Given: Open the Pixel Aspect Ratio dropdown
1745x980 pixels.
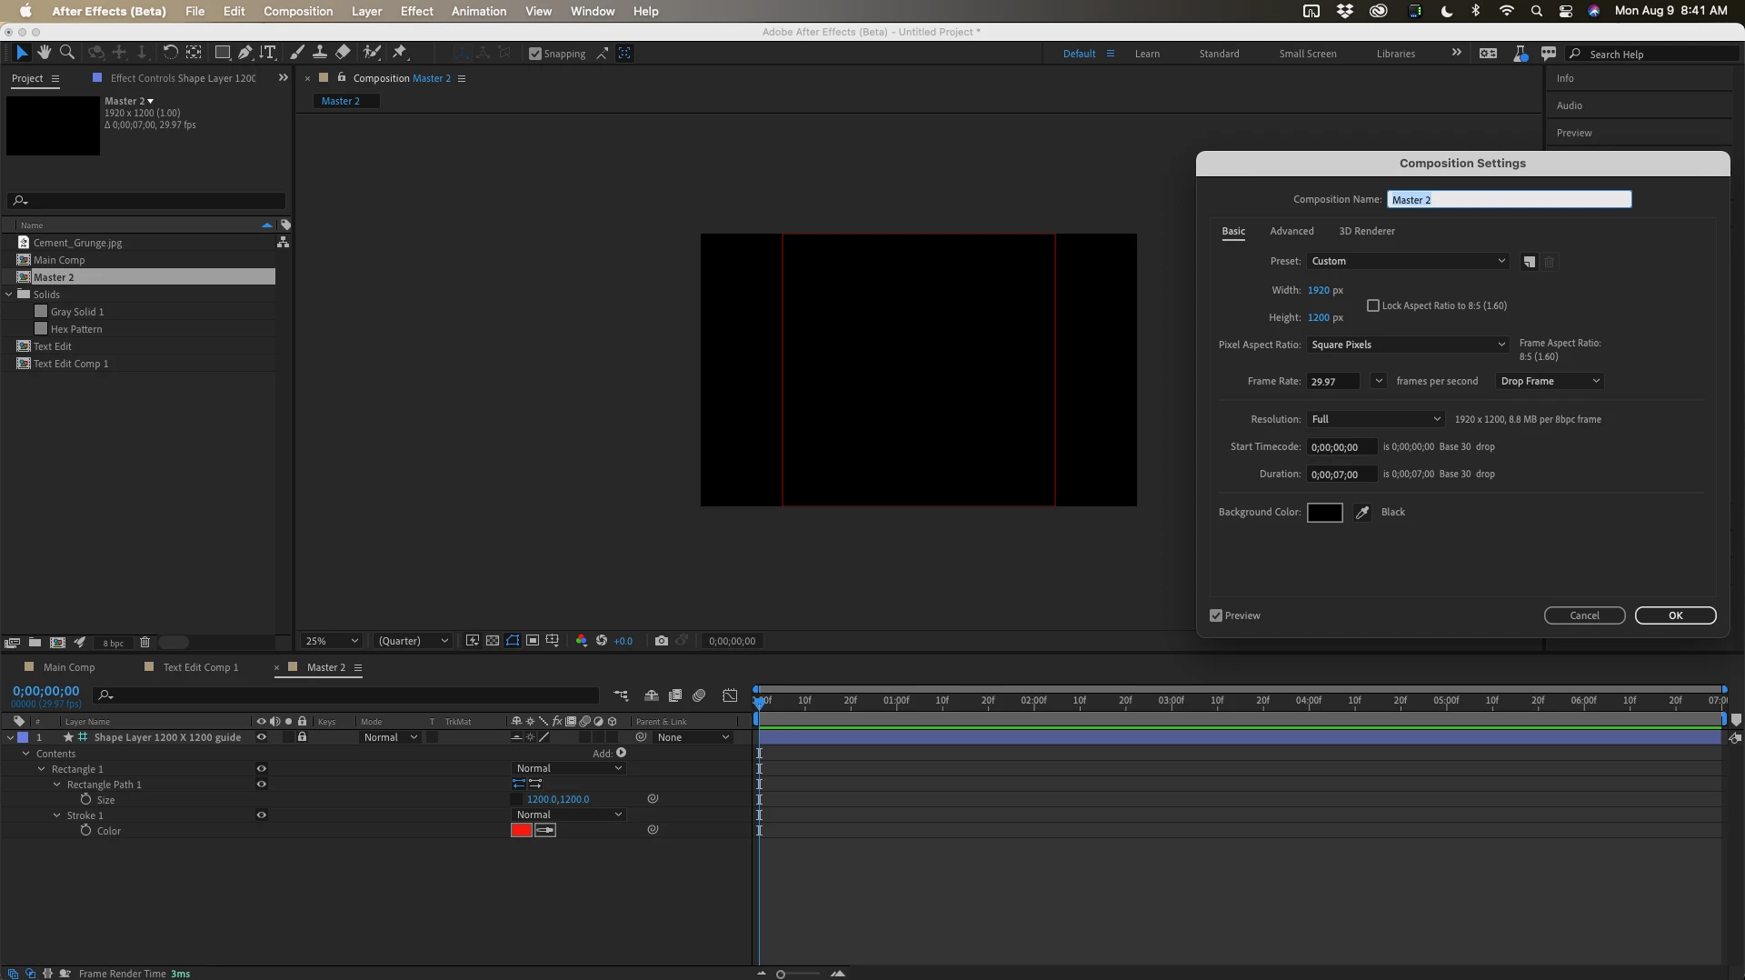Looking at the screenshot, I should 1408,345.
